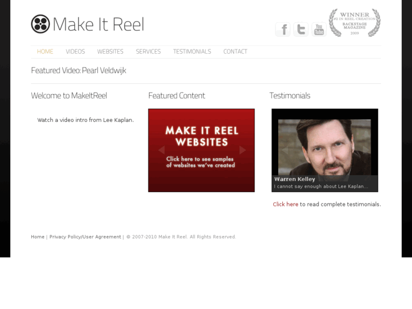Open the Twitter social icon
412x309 pixels.
click(301, 29)
